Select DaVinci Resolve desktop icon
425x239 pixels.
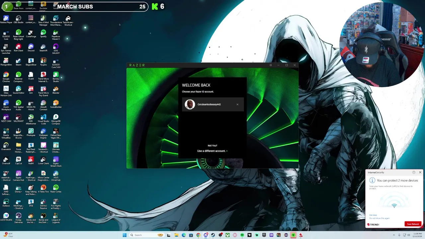[x=43, y=204]
